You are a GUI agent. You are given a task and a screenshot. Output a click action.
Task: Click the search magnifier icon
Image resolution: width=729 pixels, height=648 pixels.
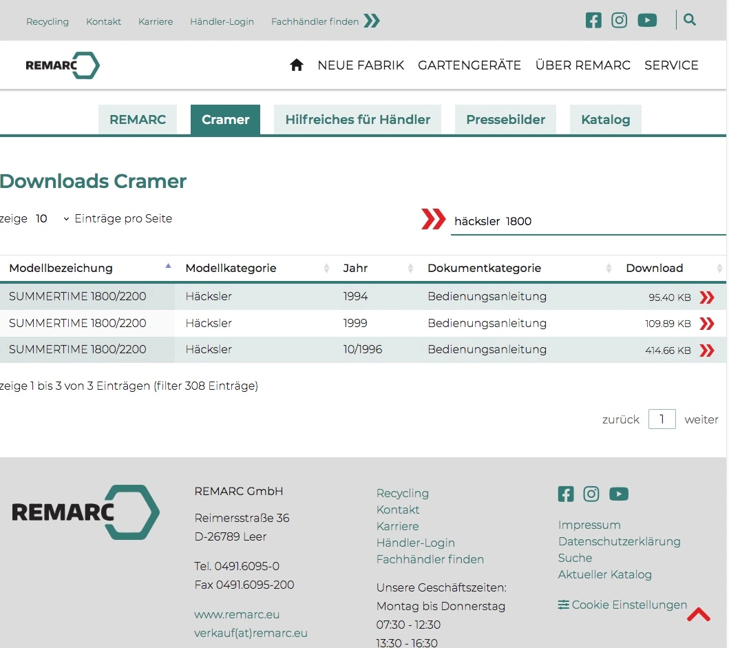coord(690,20)
